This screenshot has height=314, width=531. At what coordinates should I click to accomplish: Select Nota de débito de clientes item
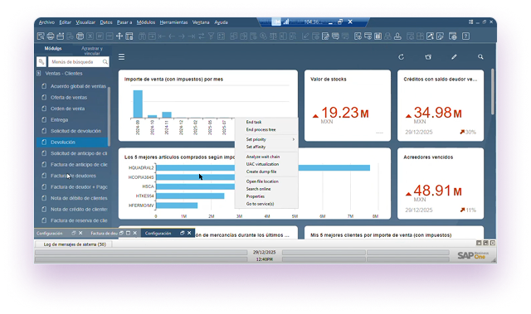pyautogui.click(x=79, y=198)
